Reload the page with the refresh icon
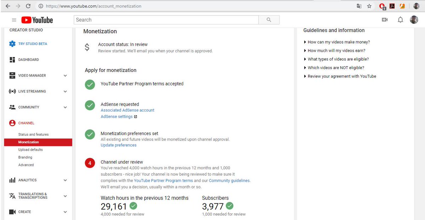 (28, 6)
